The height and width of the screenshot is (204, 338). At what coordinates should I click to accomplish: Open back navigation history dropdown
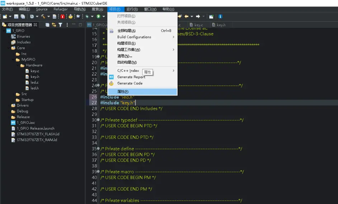coord(192,17)
